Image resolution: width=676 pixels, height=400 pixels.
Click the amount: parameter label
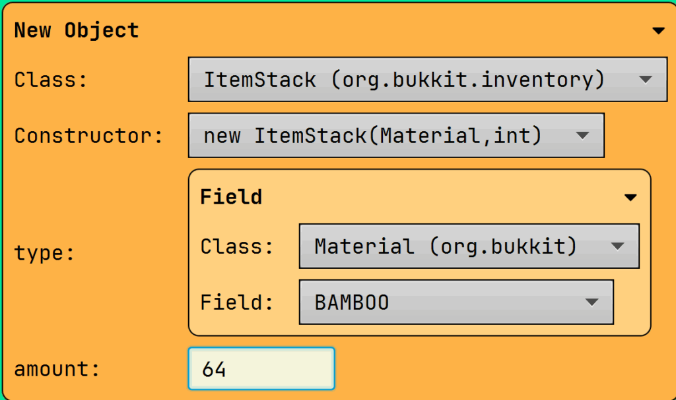(57, 369)
